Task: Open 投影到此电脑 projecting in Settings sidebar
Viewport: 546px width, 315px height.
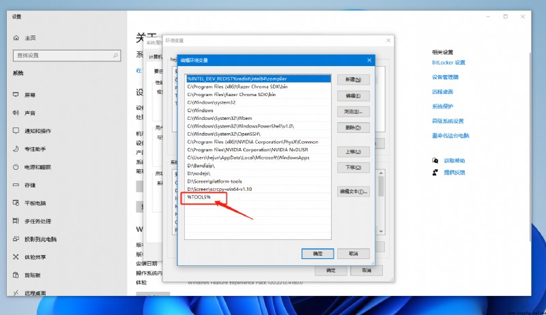Action: (x=35, y=239)
